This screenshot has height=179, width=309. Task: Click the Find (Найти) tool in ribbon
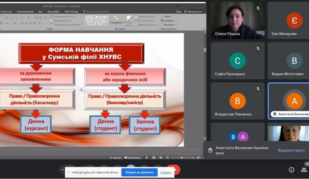(167, 16)
